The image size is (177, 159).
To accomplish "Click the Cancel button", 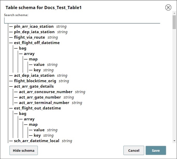I will pyautogui.click(x=134, y=150).
